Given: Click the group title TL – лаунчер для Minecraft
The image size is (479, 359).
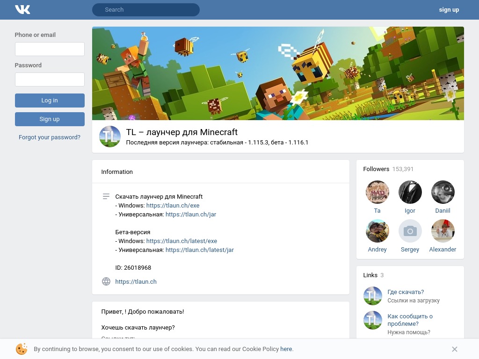Looking at the screenshot, I should [x=182, y=132].
